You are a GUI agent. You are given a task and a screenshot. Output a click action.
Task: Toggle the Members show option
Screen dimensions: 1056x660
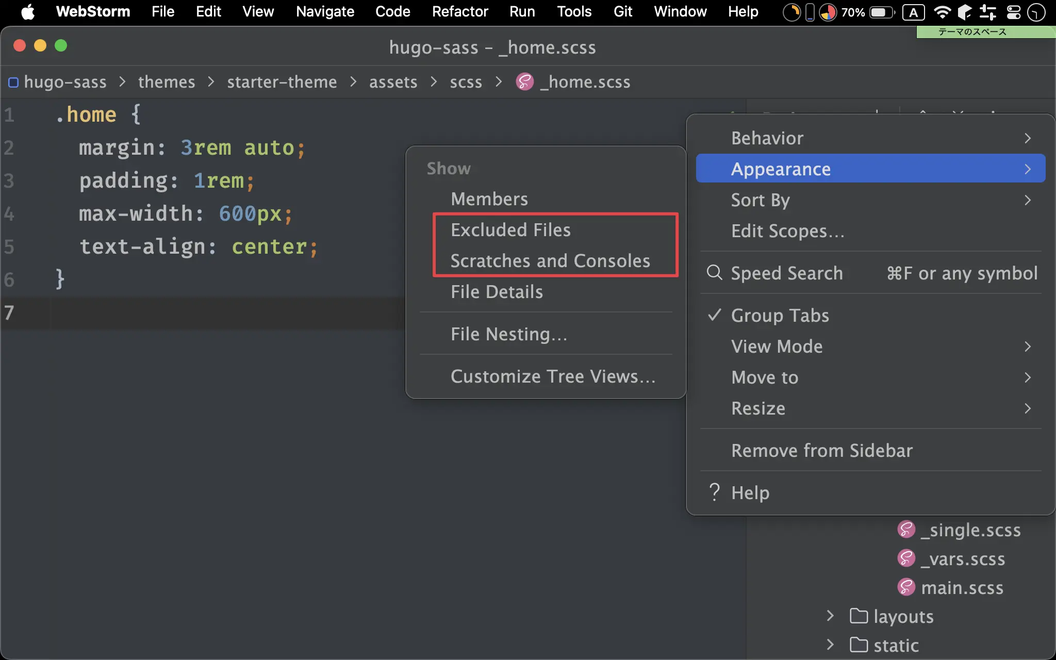click(489, 199)
